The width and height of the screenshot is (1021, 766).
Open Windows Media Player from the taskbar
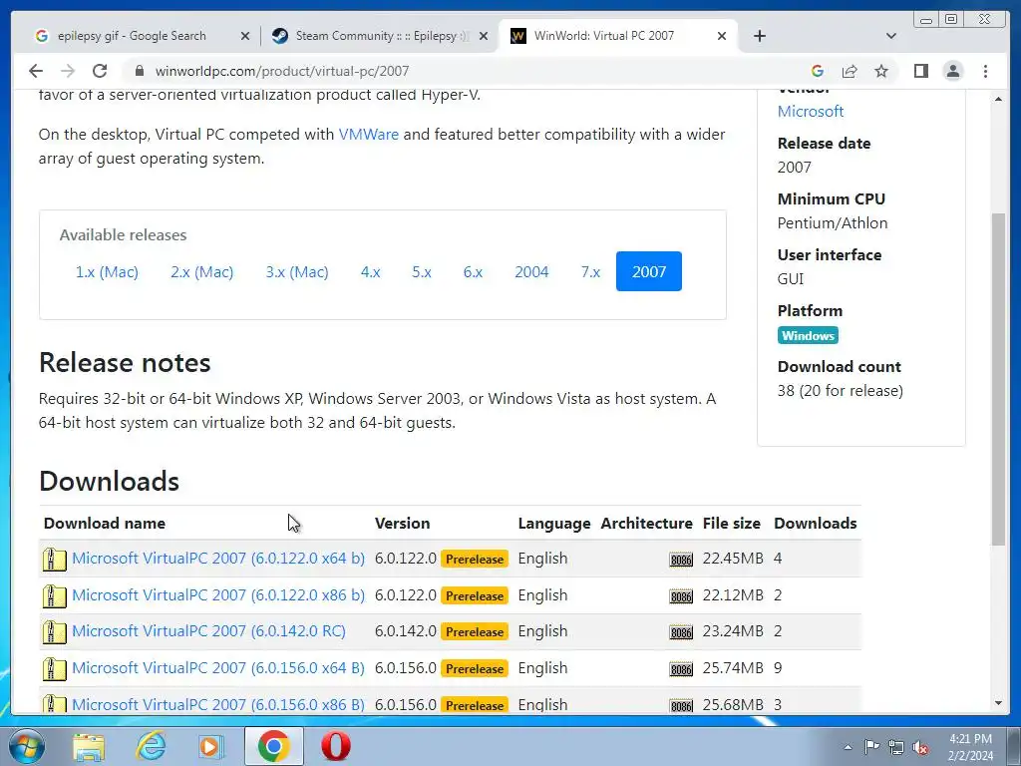pyautogui.click(x=211, y=746)
